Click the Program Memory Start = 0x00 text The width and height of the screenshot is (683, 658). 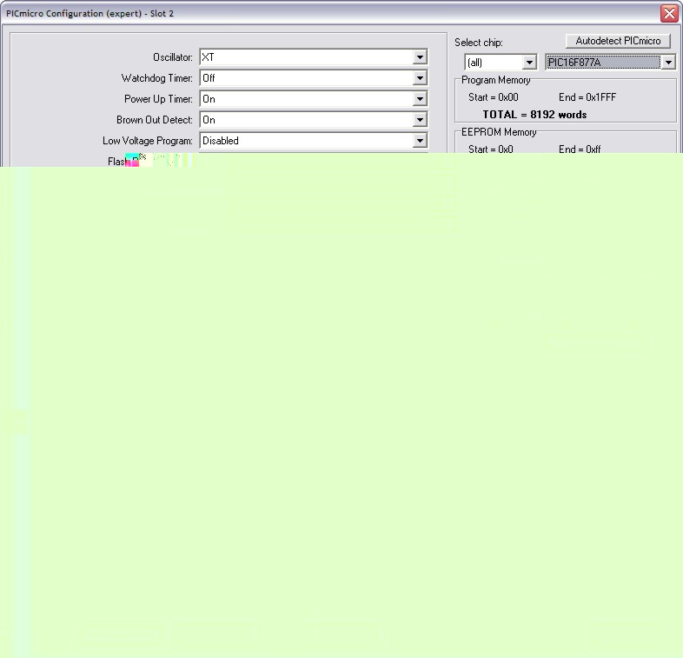[493, 97]
